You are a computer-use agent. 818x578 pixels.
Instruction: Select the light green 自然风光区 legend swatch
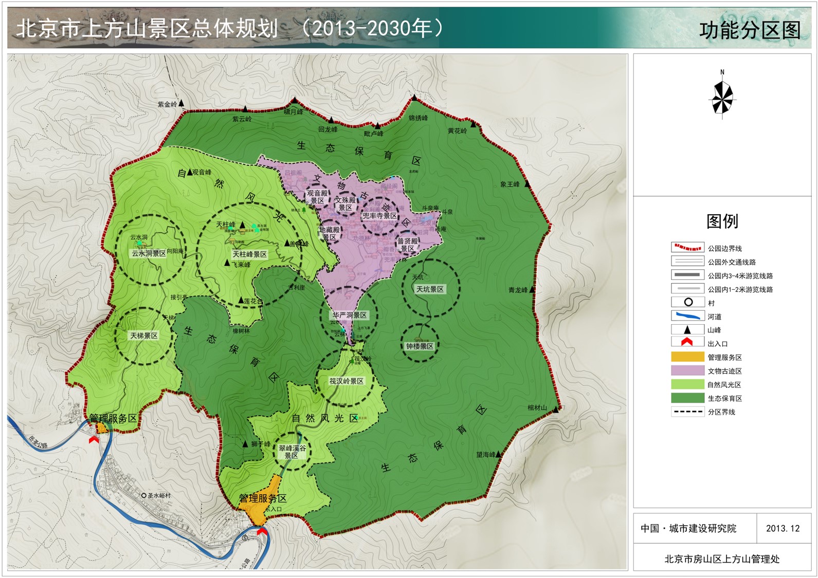click(x=687, y=384)
